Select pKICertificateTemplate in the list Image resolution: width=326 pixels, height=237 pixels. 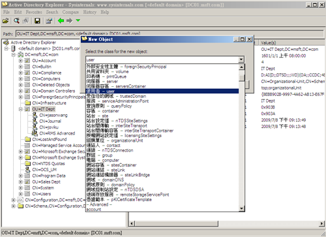click(162, 200)
